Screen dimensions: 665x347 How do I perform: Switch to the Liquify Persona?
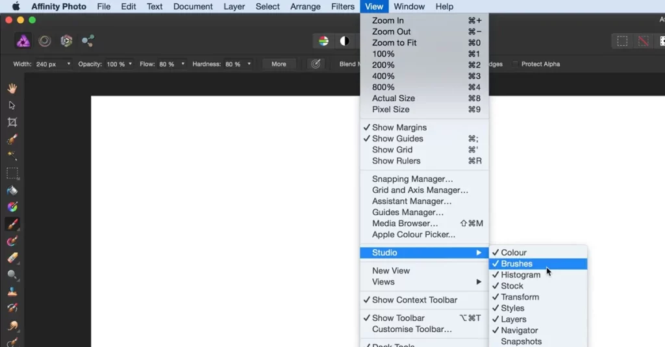pyautogui.click(x=45, y=41)
